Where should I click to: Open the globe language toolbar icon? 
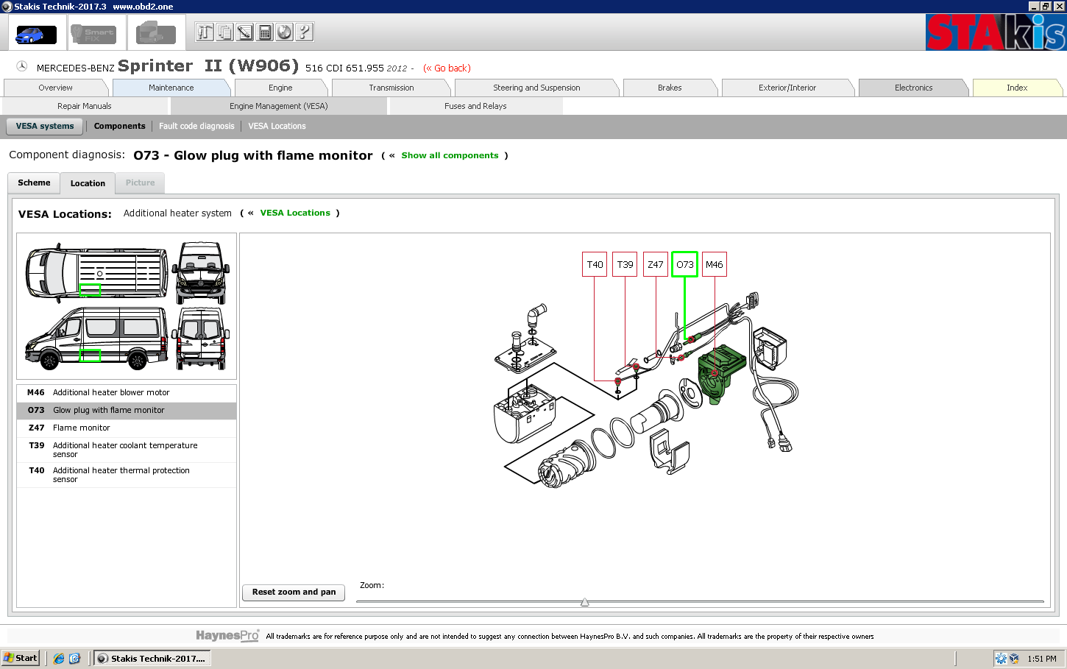(x=284, y=32)
